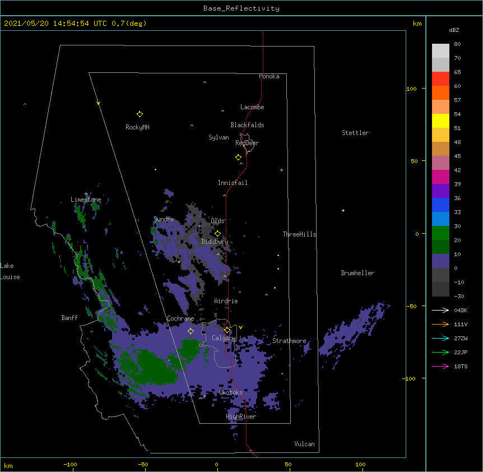Click the RockyMH label
Screen dimensions: 483x472
pyautogui.click(x=137, y=127)
